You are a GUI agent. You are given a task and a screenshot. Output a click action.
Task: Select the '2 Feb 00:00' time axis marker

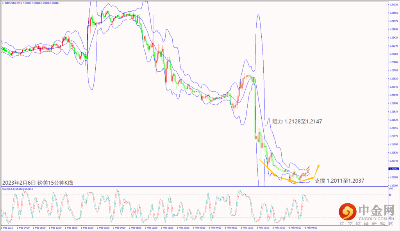(x=104, y=227)
